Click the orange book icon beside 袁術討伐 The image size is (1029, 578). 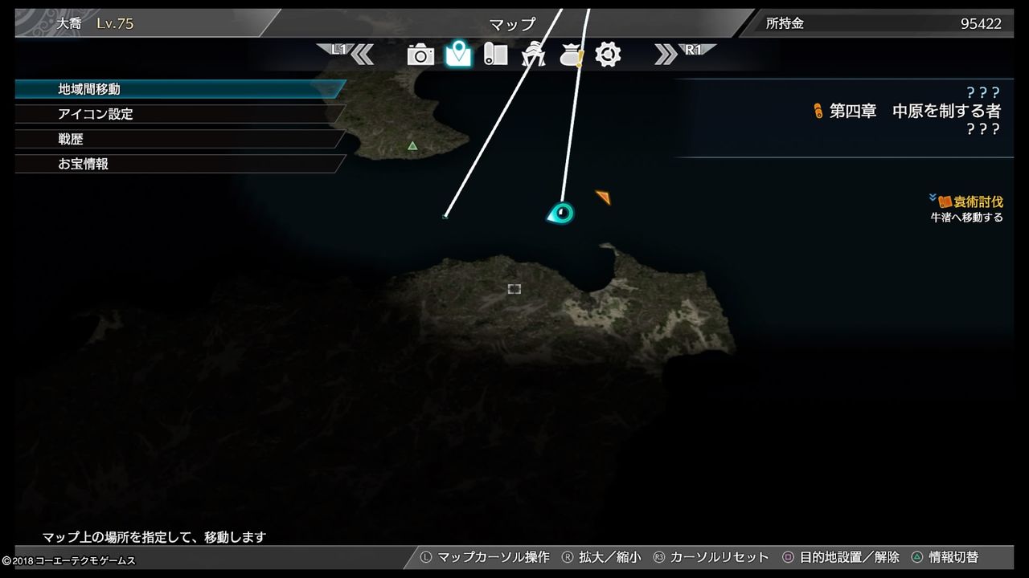(x=945, y=202)
